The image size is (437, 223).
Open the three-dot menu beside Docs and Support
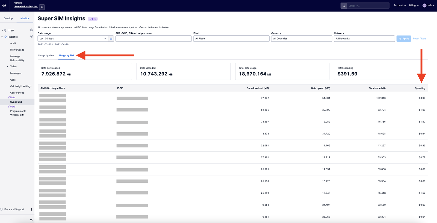[31, 209]
